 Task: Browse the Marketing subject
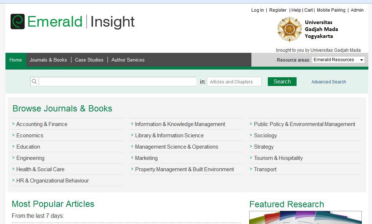[x=146, y=158]
